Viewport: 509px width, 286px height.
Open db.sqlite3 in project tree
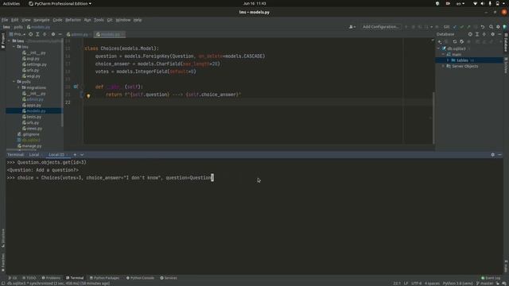click(x=29, y=140)
